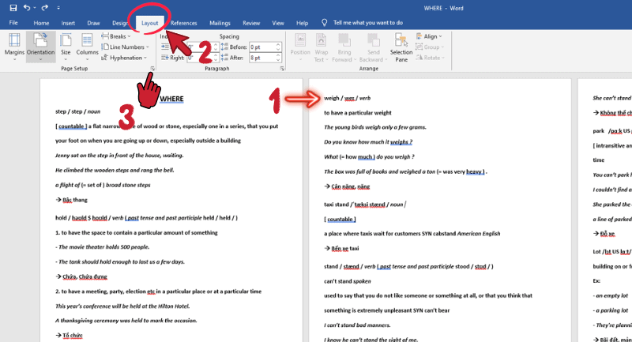Open the Hyphenation dropdown
The height and width of the screenshot is (342, 632).
tap(126, 58)
